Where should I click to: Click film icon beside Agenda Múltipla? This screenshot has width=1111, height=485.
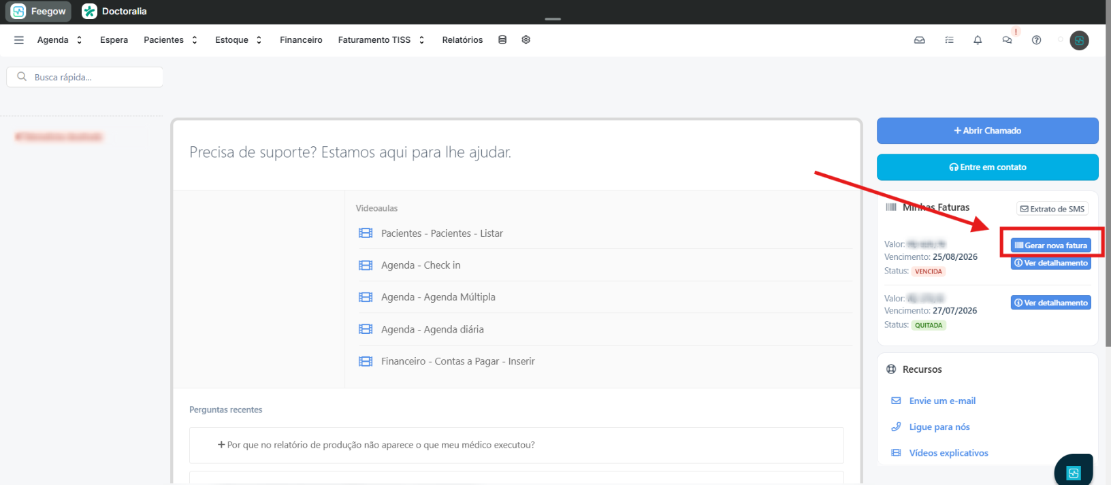pos(366,297)
